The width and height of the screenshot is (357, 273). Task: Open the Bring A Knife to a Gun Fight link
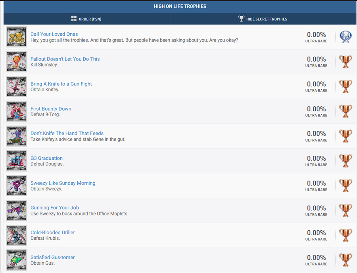tap(61, 84)
